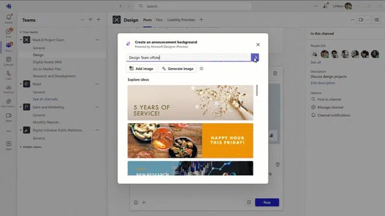The width and height of the screenshot is (385, 216).
Task: Collapse the Mark 8 Project Team
Action: [21, 40]
